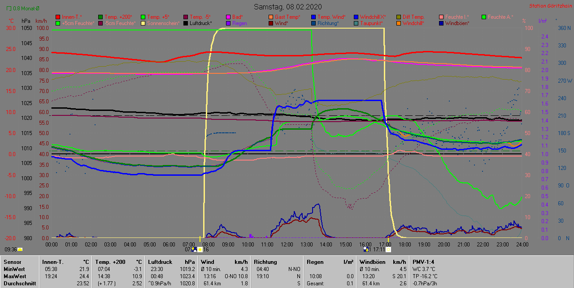This screenshot has width=574, height=288.
Task: Click the dark green Temp. +200 legend swatch
Action: click(x=100, y=17)
